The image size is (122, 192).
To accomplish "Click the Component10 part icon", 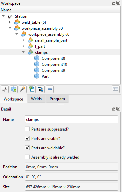I will [x=37, y=64].
